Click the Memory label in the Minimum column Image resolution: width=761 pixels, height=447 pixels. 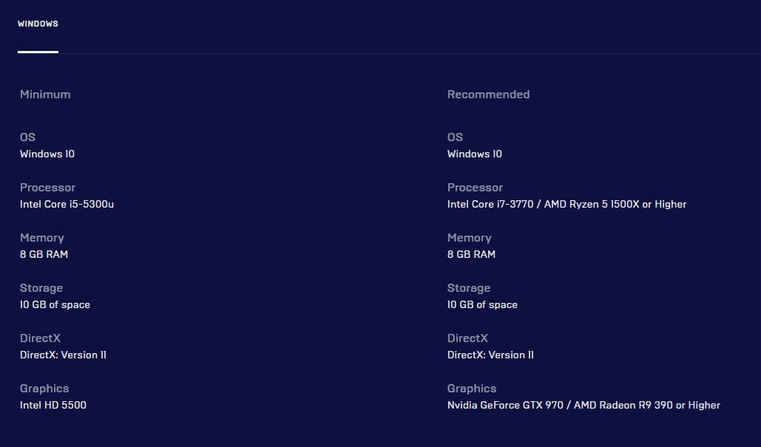pyautogui.click(x=42, y=238)
